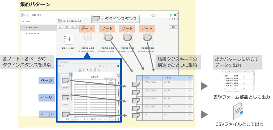Viewport: 273px width, 130px height.
Task: Select the red pen tool in the editor
Action: 88,70
